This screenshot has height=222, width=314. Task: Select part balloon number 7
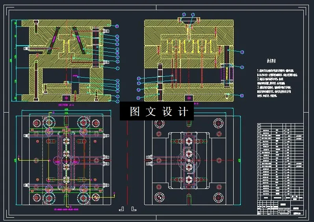tap(118, 68)
